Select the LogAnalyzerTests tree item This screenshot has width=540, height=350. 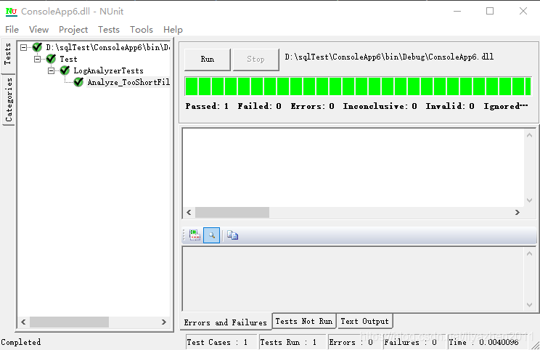(x=108, y=70)
